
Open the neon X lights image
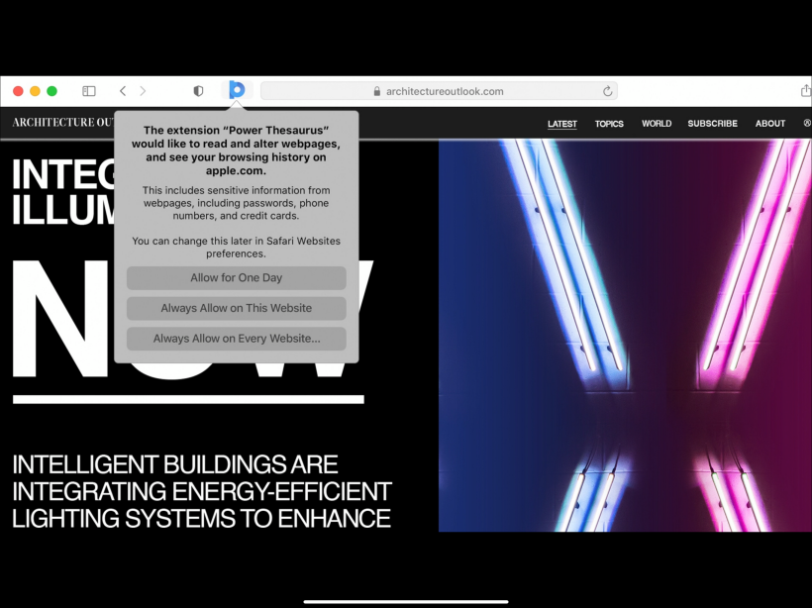coord(624,335)
